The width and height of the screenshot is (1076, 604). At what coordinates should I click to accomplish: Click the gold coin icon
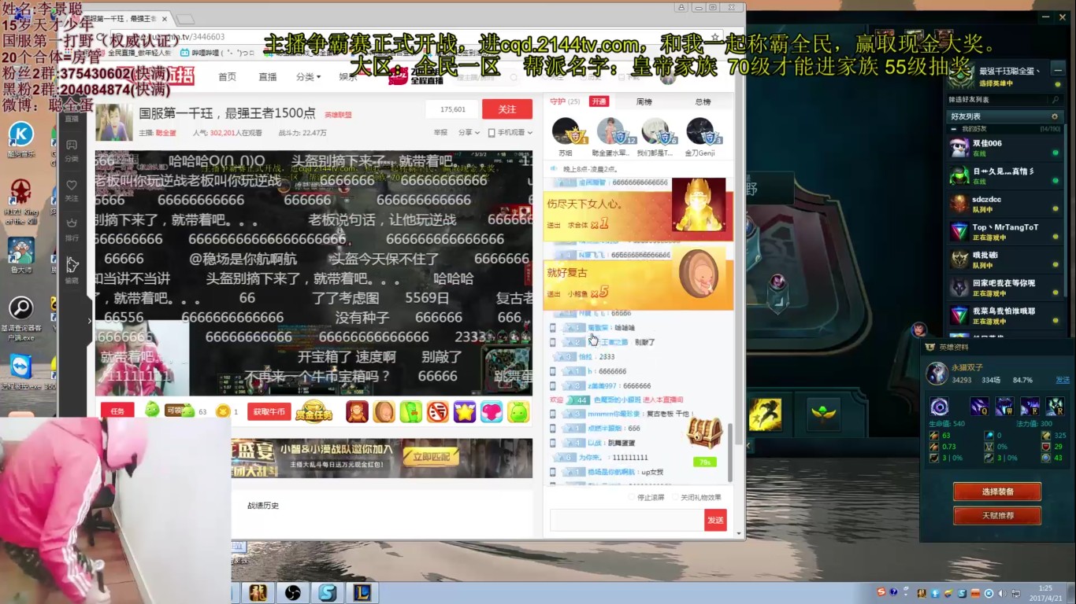[223, 411]
